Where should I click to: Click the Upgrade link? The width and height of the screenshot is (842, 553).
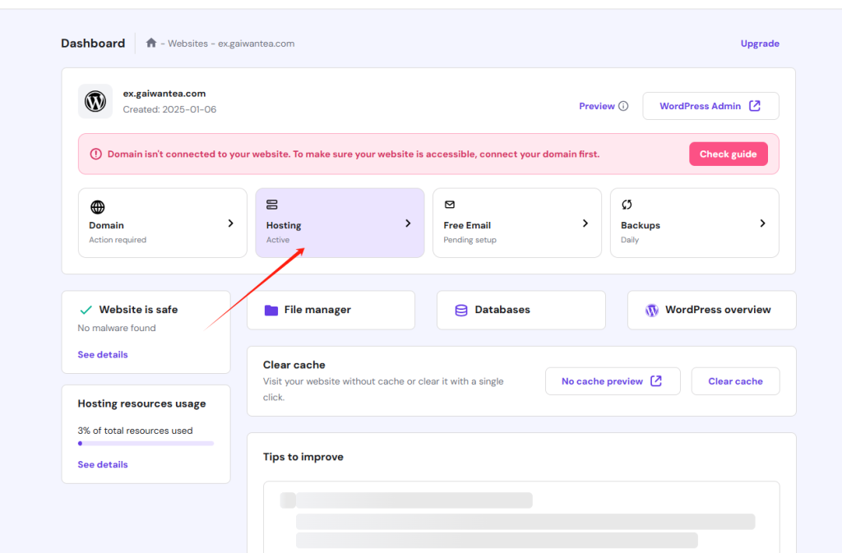[x=760, y=44]
